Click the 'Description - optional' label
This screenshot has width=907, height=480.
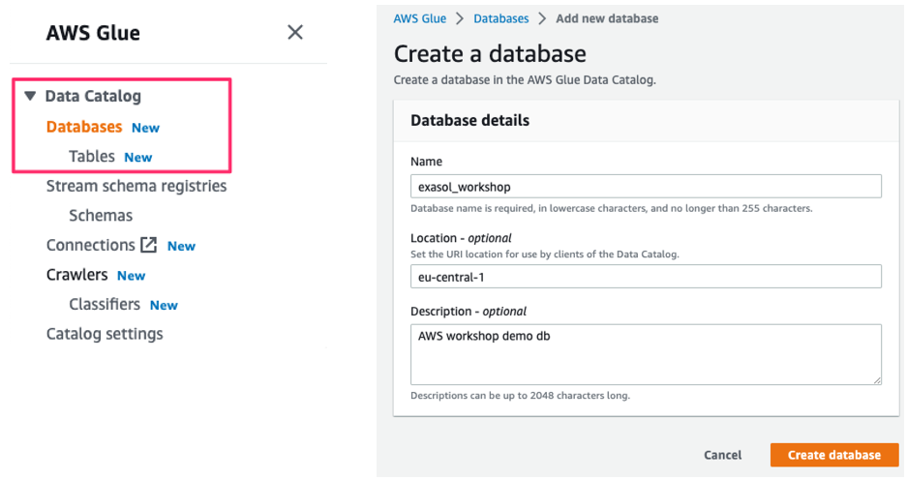pos(469,312)
